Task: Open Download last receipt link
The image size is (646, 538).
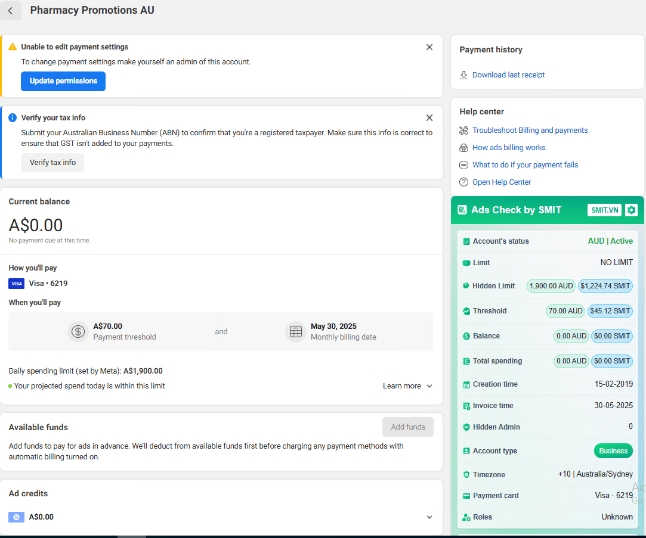Action: coord(508,75)
